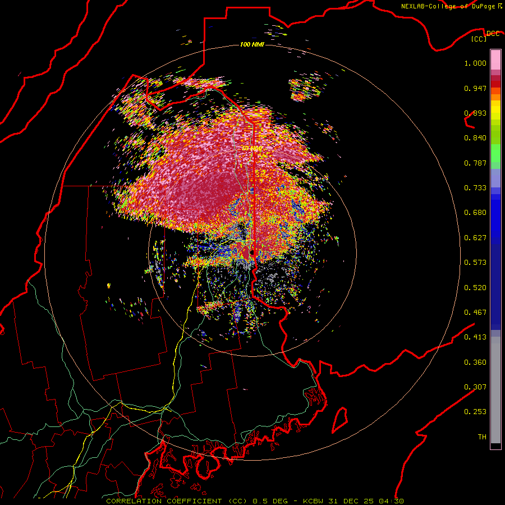Click the TH legend label
Screen dimensions: 505x505
click(x=482, y=437)
